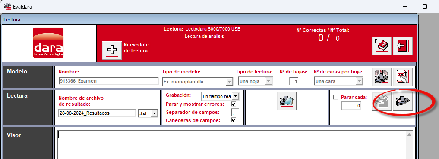Click the Nº Correctas / Nº Total label
The height and width of the screenshot is (159, 439).
click(x=323, y=30)
